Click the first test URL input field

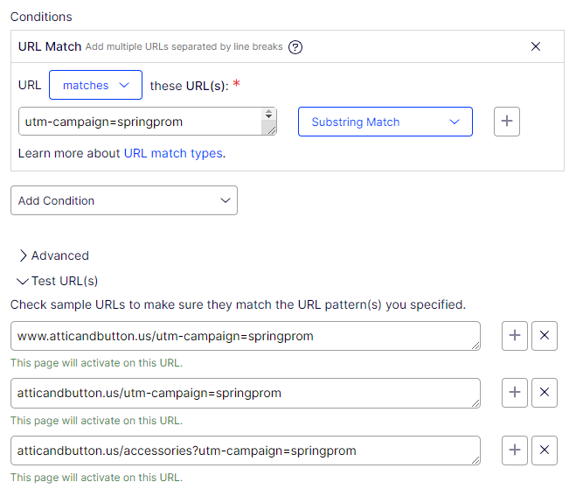pyautogui.click(x=245, y=336)
